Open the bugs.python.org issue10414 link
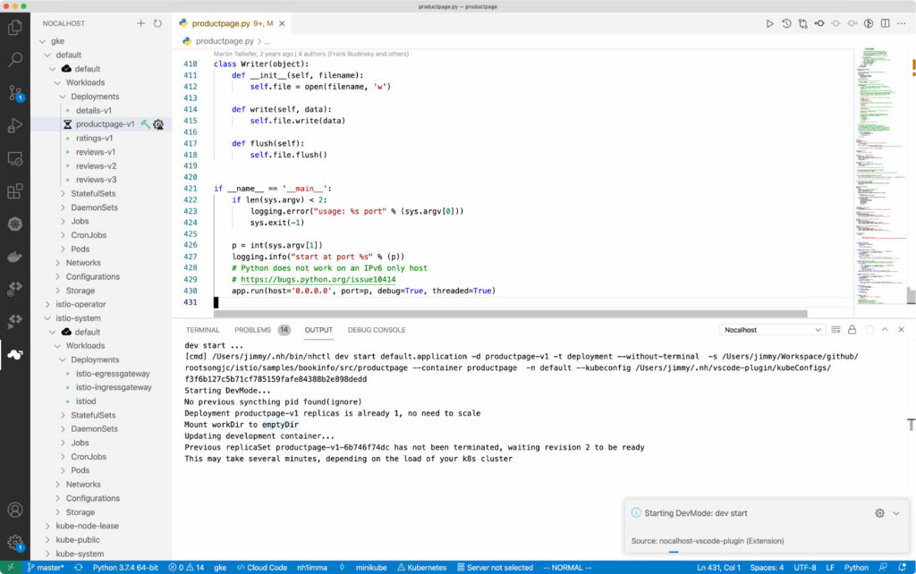The image size is (916, 574). [x=318, y=280]
